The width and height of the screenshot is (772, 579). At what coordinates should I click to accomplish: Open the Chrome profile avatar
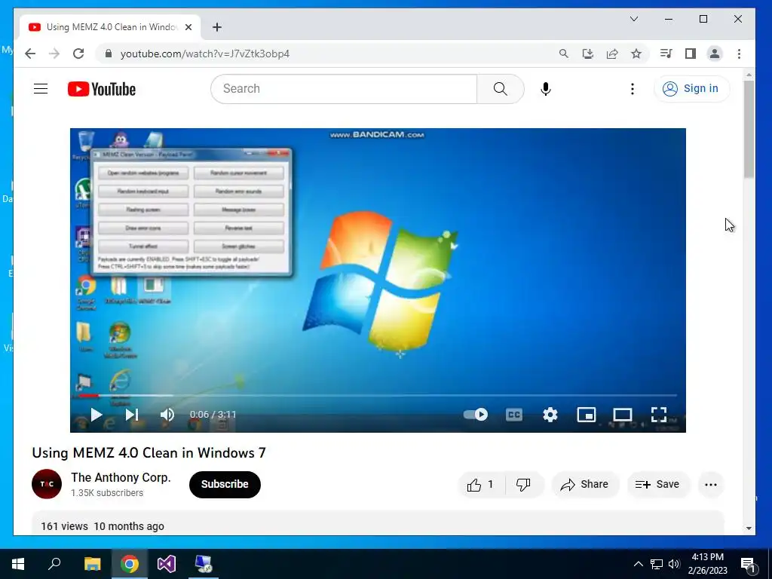click(x=715, y=54)
